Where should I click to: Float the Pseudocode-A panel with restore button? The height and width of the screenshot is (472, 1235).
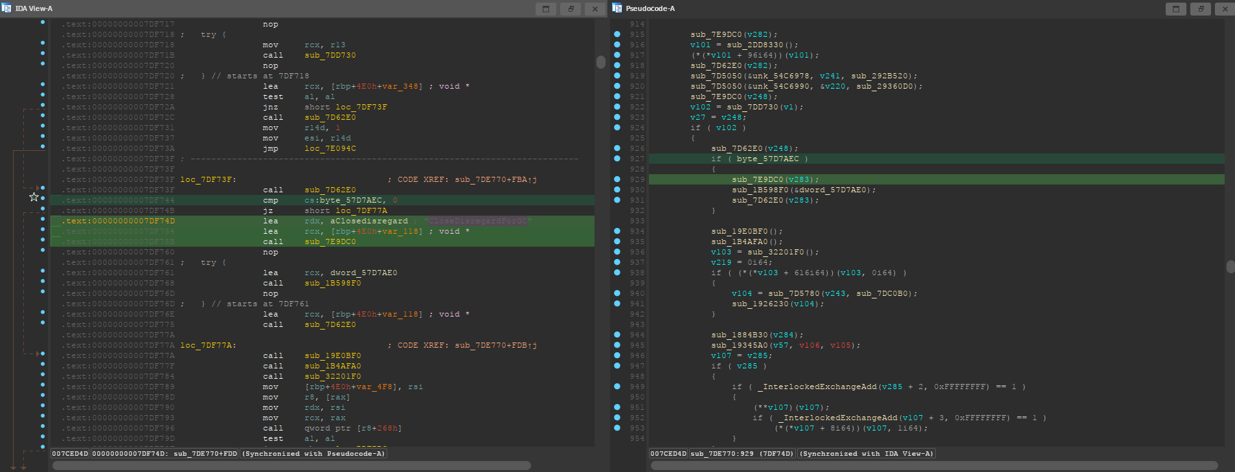coord(1201,9)
